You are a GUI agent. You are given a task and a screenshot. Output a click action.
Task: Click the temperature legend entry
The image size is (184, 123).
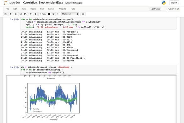35,111
